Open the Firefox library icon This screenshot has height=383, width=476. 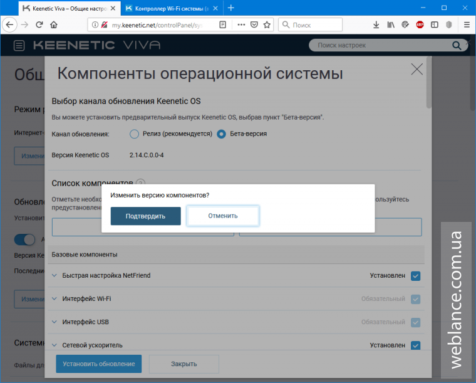(391, 24)
